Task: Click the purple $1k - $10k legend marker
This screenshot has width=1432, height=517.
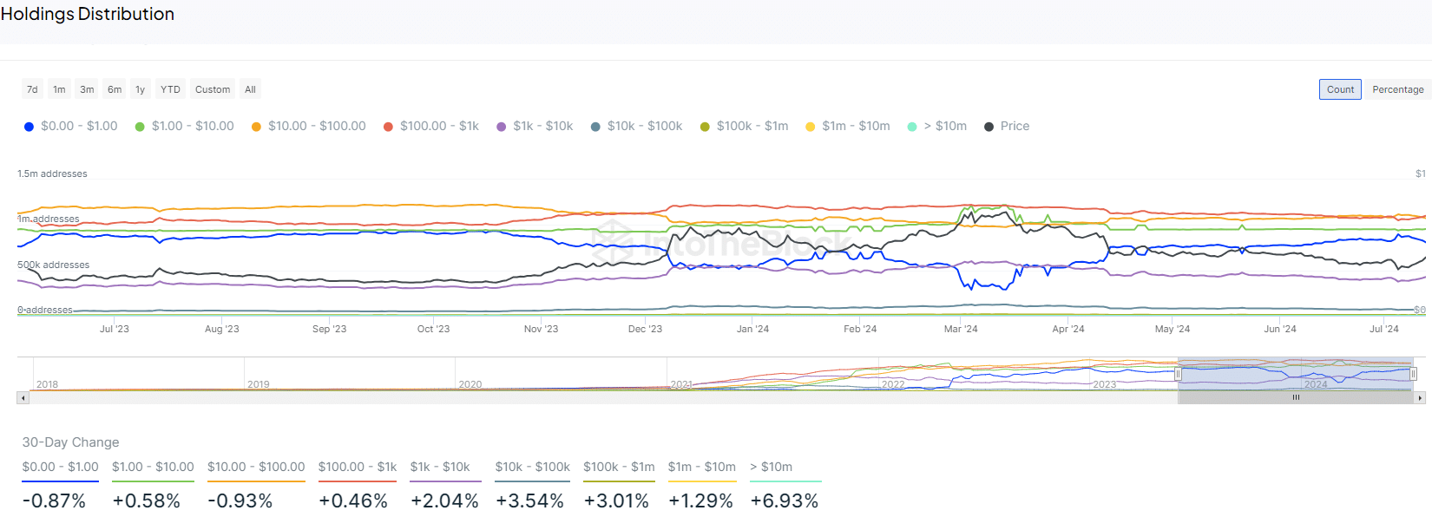Action: point(501,127)
